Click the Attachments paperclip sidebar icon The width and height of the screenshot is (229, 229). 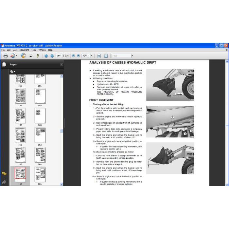pos(4,182)
